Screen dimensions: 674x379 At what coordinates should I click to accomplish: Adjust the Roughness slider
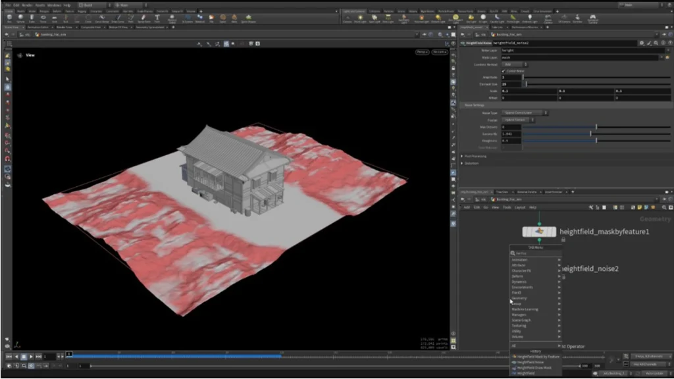pyautogui.click(x=596, y=141)
